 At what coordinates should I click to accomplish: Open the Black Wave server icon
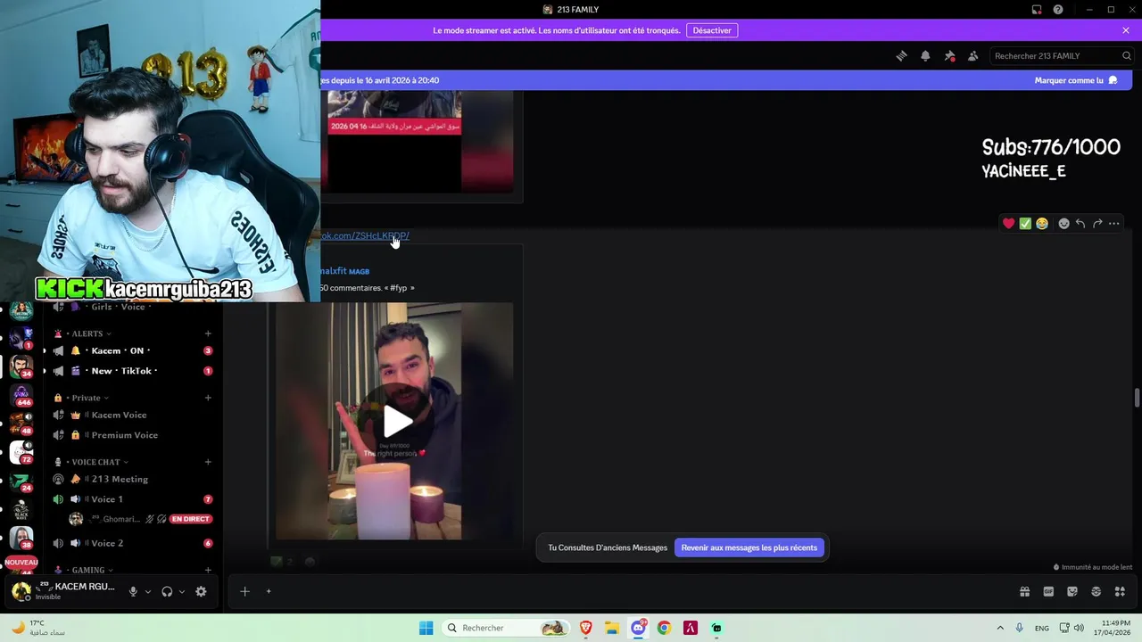pyautogui.click(x=21, y=510)
